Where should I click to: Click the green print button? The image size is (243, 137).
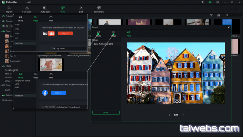[x=106, y=113]
